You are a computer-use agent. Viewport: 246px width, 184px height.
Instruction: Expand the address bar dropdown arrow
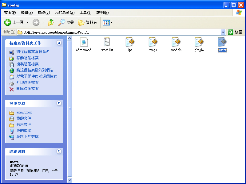tap(223, 32)
